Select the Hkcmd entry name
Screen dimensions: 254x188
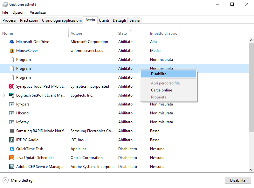pyautogui.click(x=22, y=113)
